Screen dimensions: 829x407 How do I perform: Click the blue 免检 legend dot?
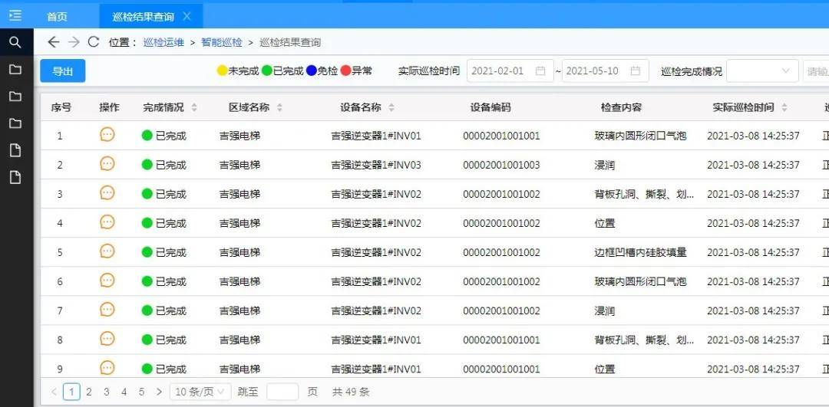point(311,71)
